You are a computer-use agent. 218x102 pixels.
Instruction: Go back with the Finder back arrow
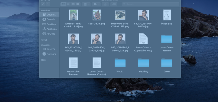tap(43, 4)
